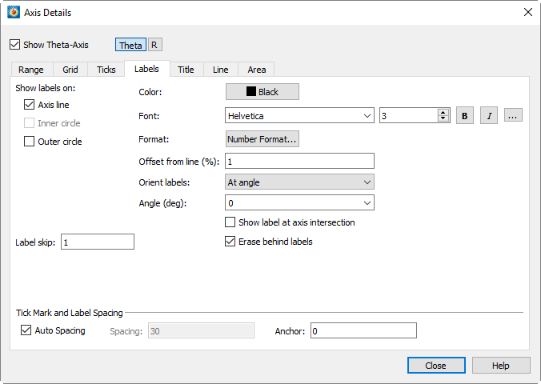This screenshot has width=541, height=384.
Task: Toggle italic font style button
Action: pyautogui.click(x=489, y=115)
